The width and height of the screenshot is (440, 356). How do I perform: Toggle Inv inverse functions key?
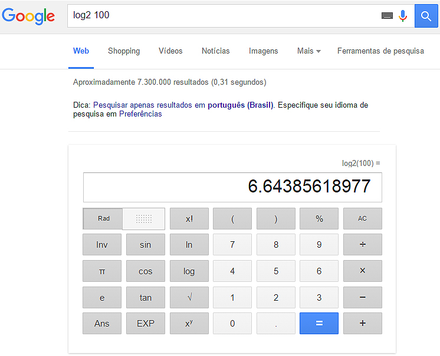pyautogui.click(x=102, y=245)
